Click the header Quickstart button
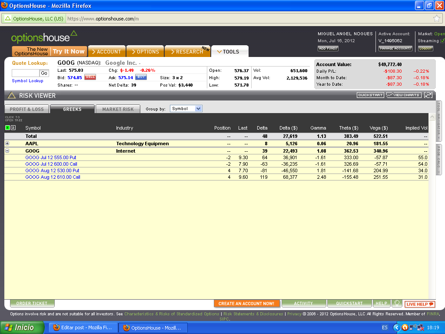This screenshot has height=334, width=445. point(370,95)
